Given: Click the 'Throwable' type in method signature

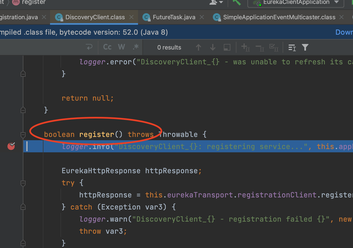Looking at the screenshot, I should click(x=178, y=134).
